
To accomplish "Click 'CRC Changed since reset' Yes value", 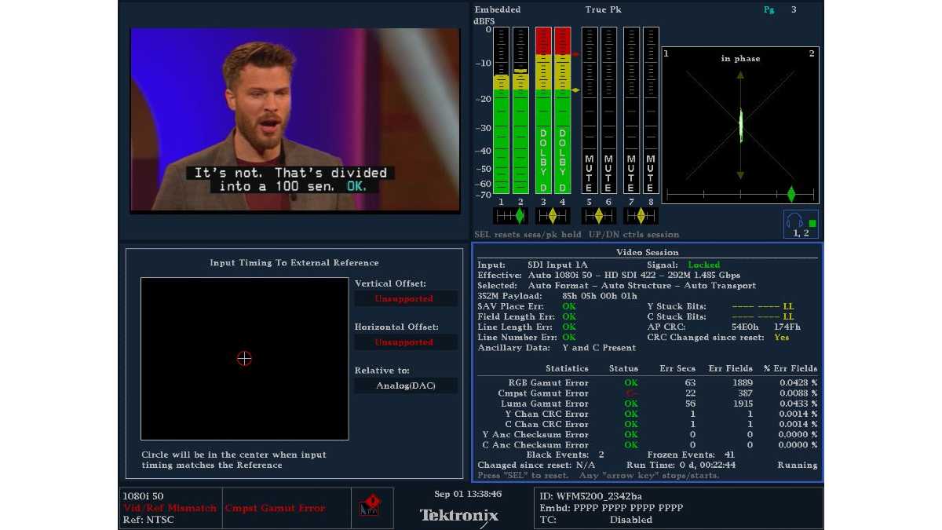I will 782,337.
